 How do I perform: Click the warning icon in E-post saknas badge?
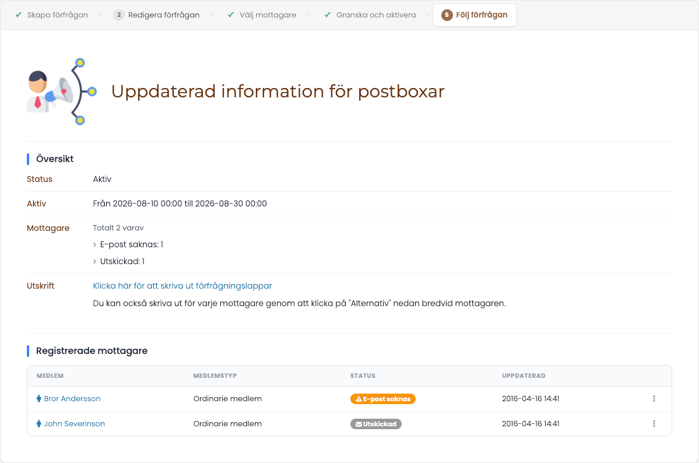click(x=359, y=399)
